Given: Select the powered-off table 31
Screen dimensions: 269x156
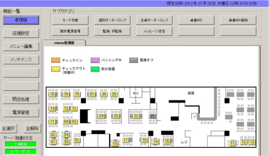Looking at the screenshot, I should 152,116.
